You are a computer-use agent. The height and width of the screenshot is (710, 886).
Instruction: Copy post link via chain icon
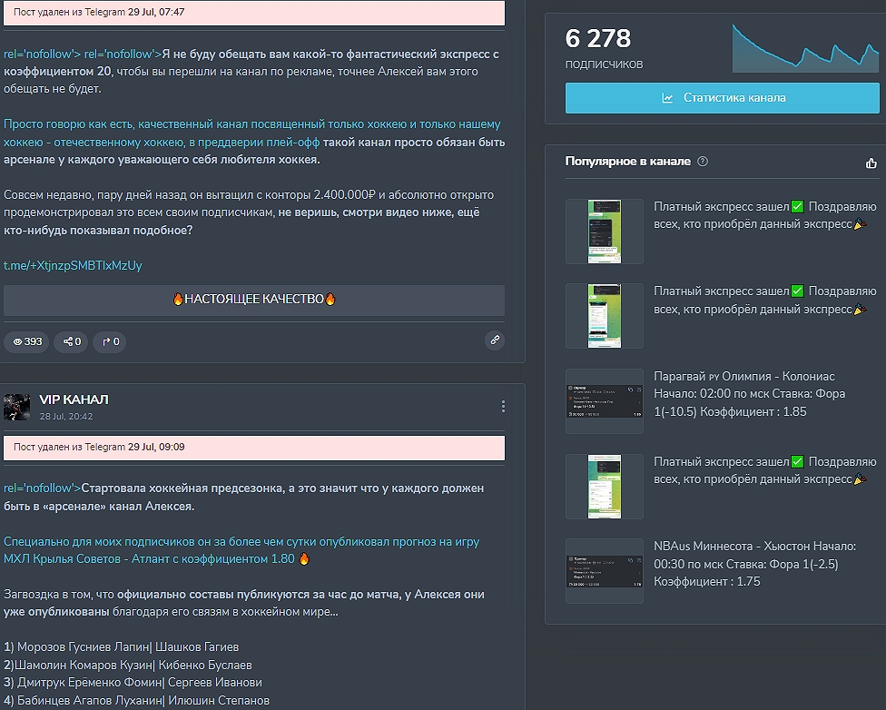(495, 340)
